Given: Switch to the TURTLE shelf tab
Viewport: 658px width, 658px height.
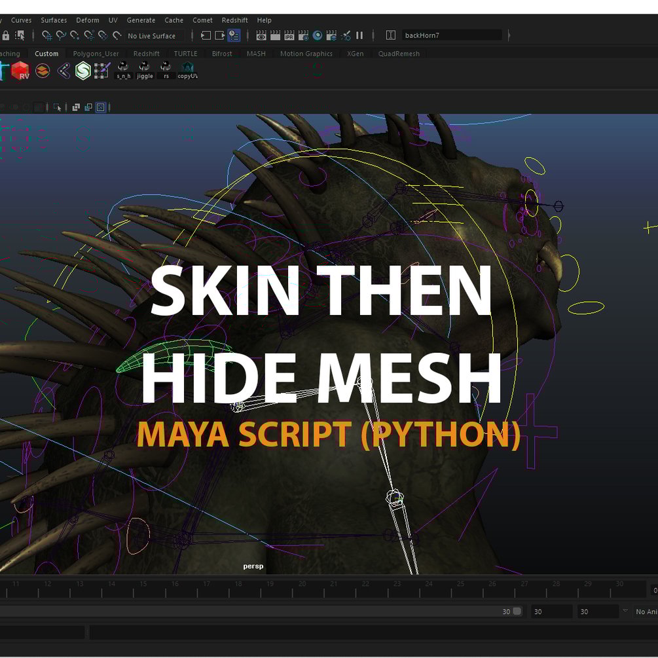Looking at the screenshot, I should pyautogui.click(x=185, y=54).
